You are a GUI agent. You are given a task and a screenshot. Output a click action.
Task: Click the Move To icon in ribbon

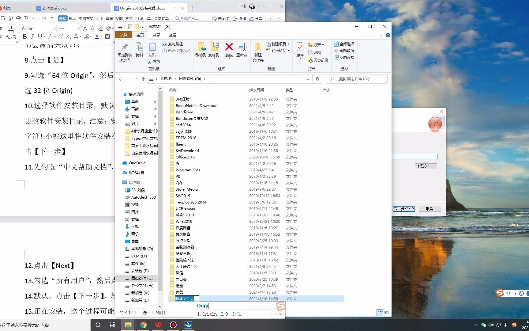(201, 47)
